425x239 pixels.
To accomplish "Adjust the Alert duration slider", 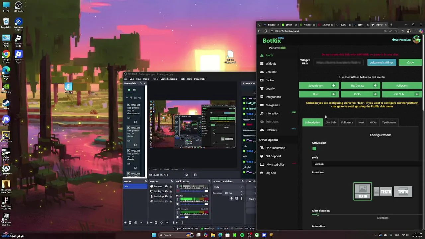I will 317,214.
